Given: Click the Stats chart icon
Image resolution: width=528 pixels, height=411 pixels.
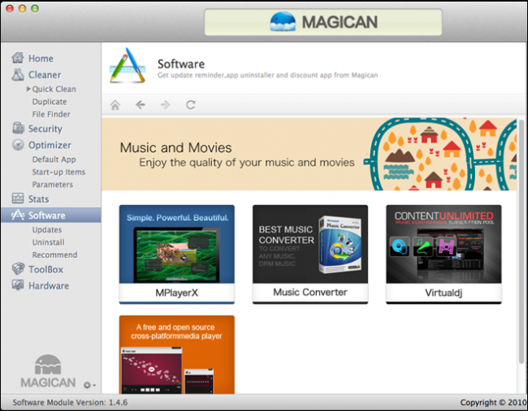Looking at the screenshot, I should [x=18, y=199].
